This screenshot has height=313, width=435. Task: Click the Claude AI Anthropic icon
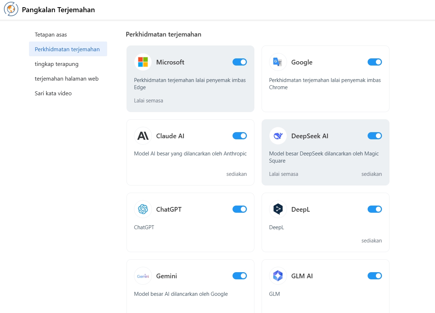point(143,136)
